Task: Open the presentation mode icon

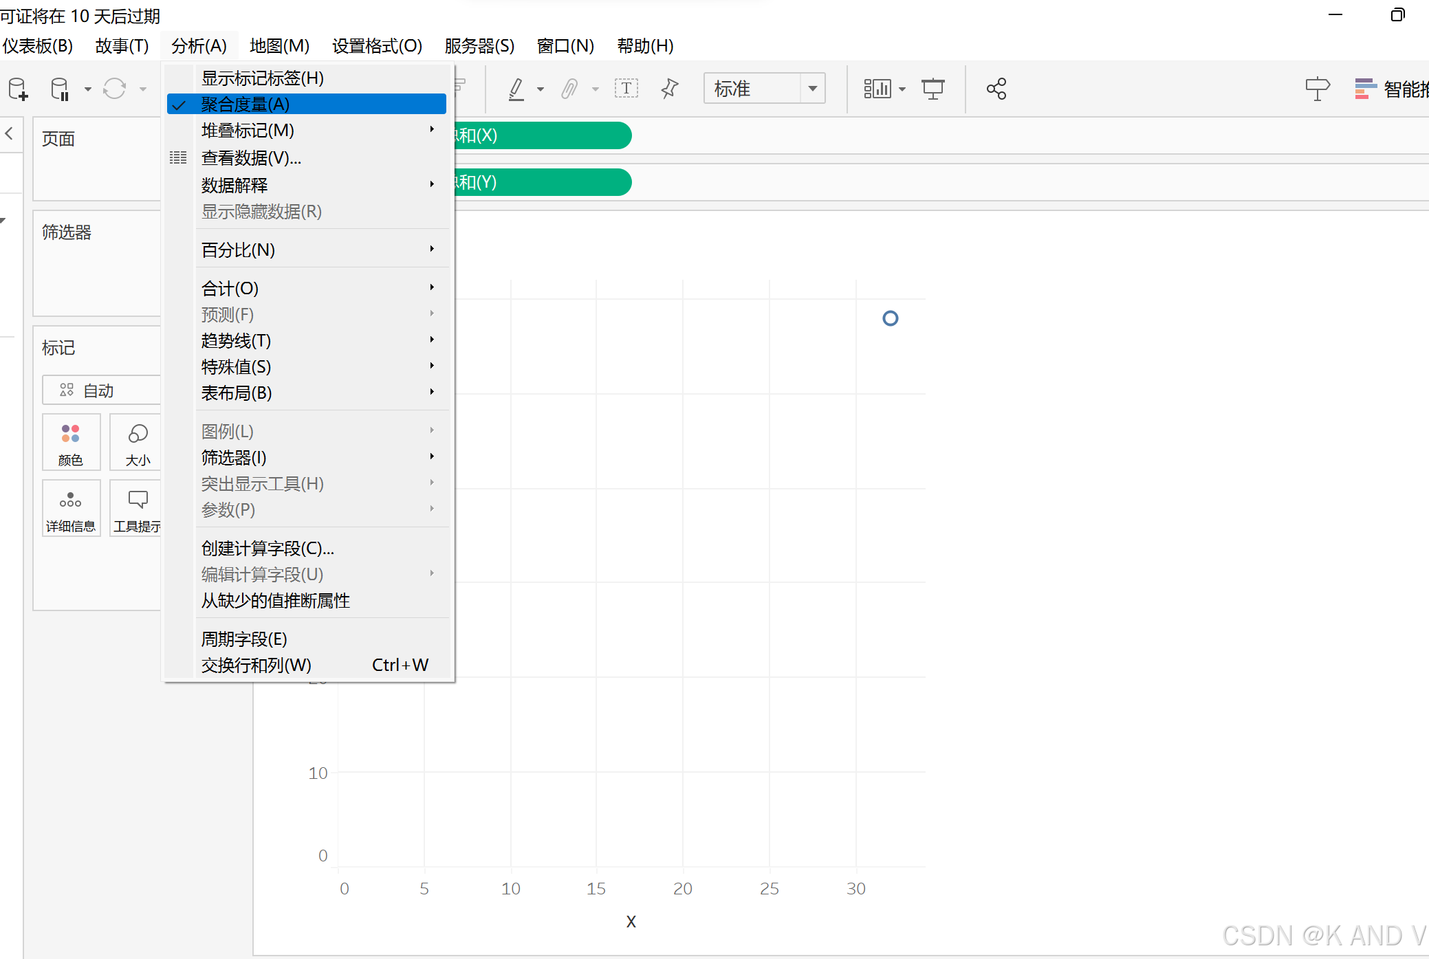Action: point(932,89)
